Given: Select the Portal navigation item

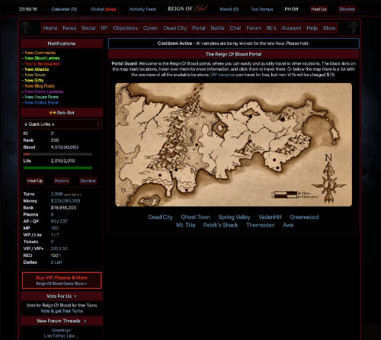Looking at the screenshot, I should tap(199, 28).
